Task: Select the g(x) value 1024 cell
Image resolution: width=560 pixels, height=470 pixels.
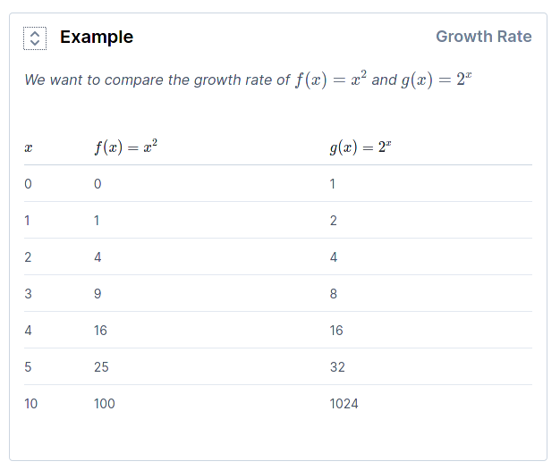Action: (344, 404)
